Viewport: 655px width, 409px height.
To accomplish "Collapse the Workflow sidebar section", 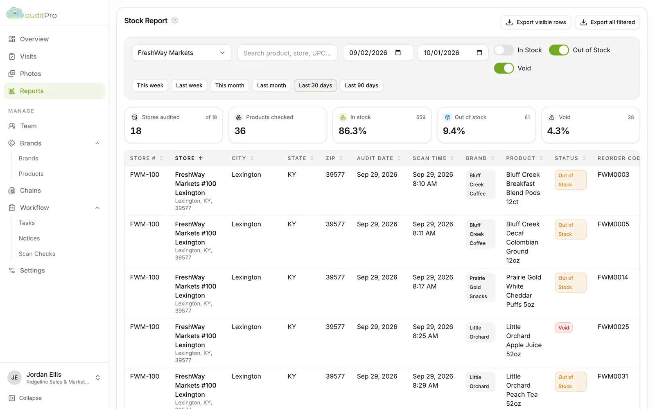I will pos(97,208).
